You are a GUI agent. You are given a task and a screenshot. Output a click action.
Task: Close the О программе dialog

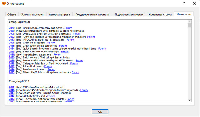194,3
